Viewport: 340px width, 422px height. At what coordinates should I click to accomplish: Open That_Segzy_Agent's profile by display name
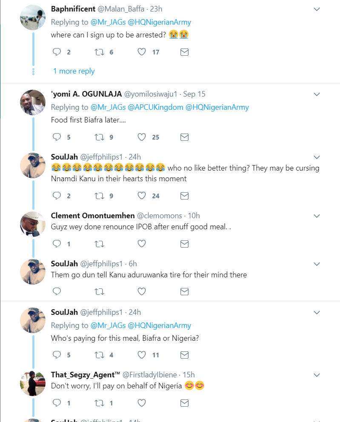[x=85, y=375]
